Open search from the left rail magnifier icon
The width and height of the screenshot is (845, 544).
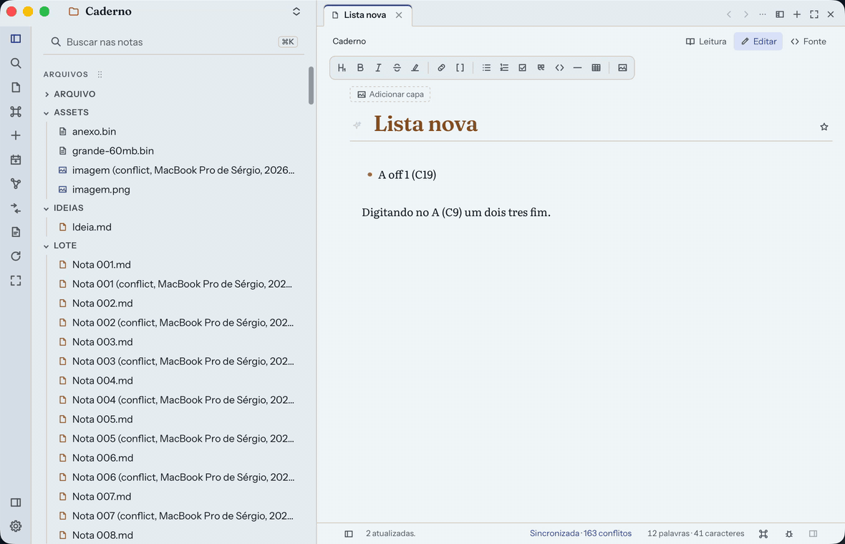[x=16, y=63]
